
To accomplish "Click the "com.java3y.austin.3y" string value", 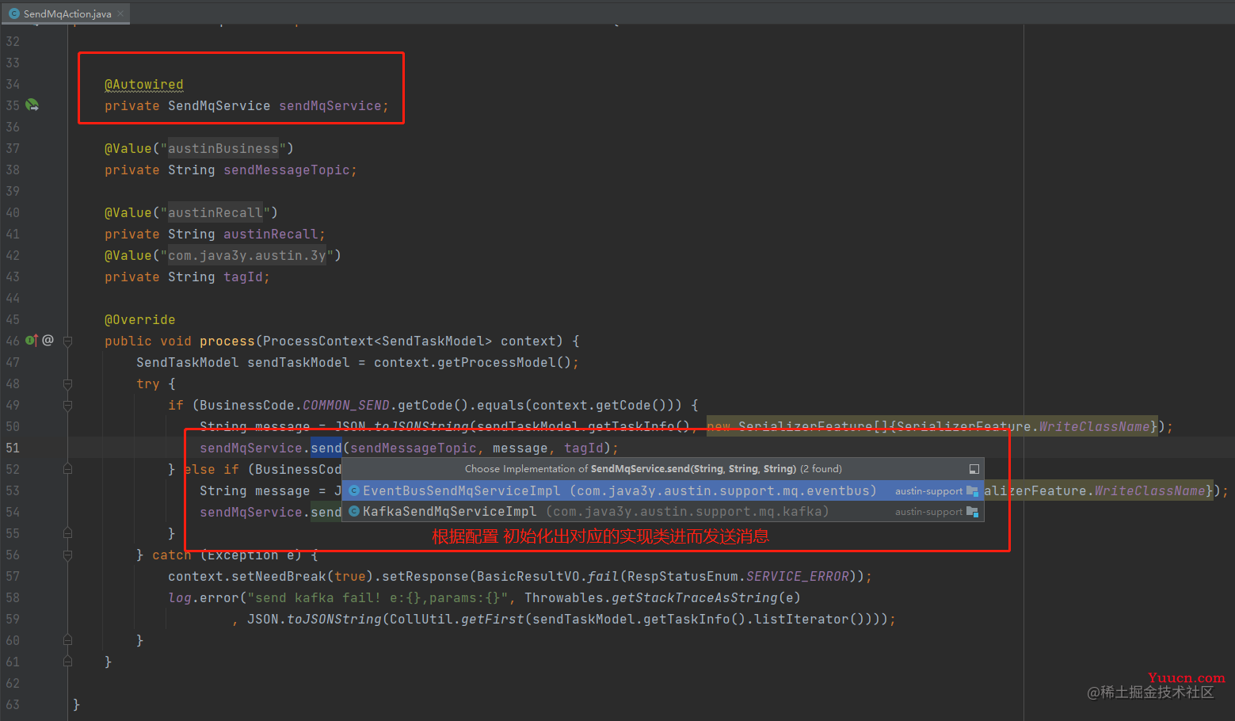I will coord(247,255).
